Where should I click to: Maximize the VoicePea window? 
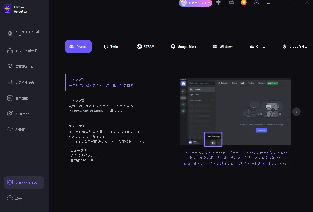(294, 2)
